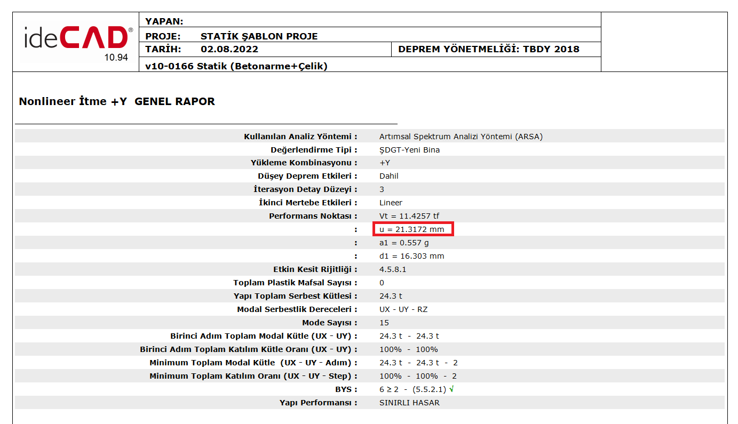This screenshot has height=424, width=738.
Task: Click the Nonlineer İtme +Y GENEL RAPOR heading
Action: pos(117,101)
